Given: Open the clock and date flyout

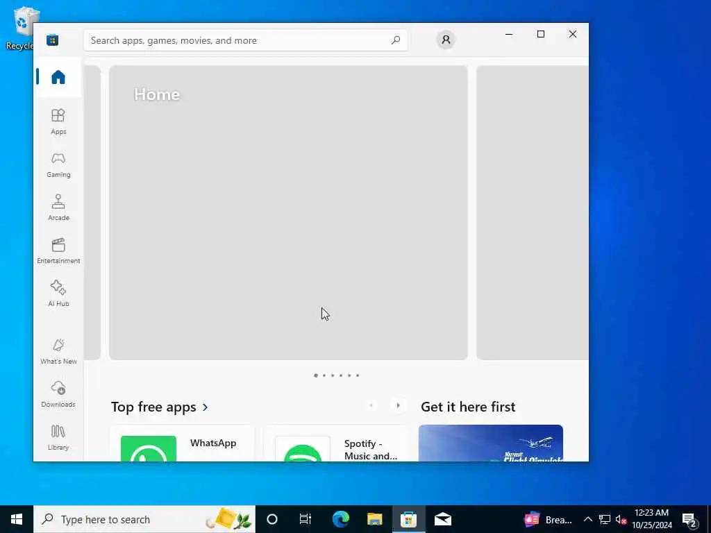Looking at the screenshot, I should (652, 519).
